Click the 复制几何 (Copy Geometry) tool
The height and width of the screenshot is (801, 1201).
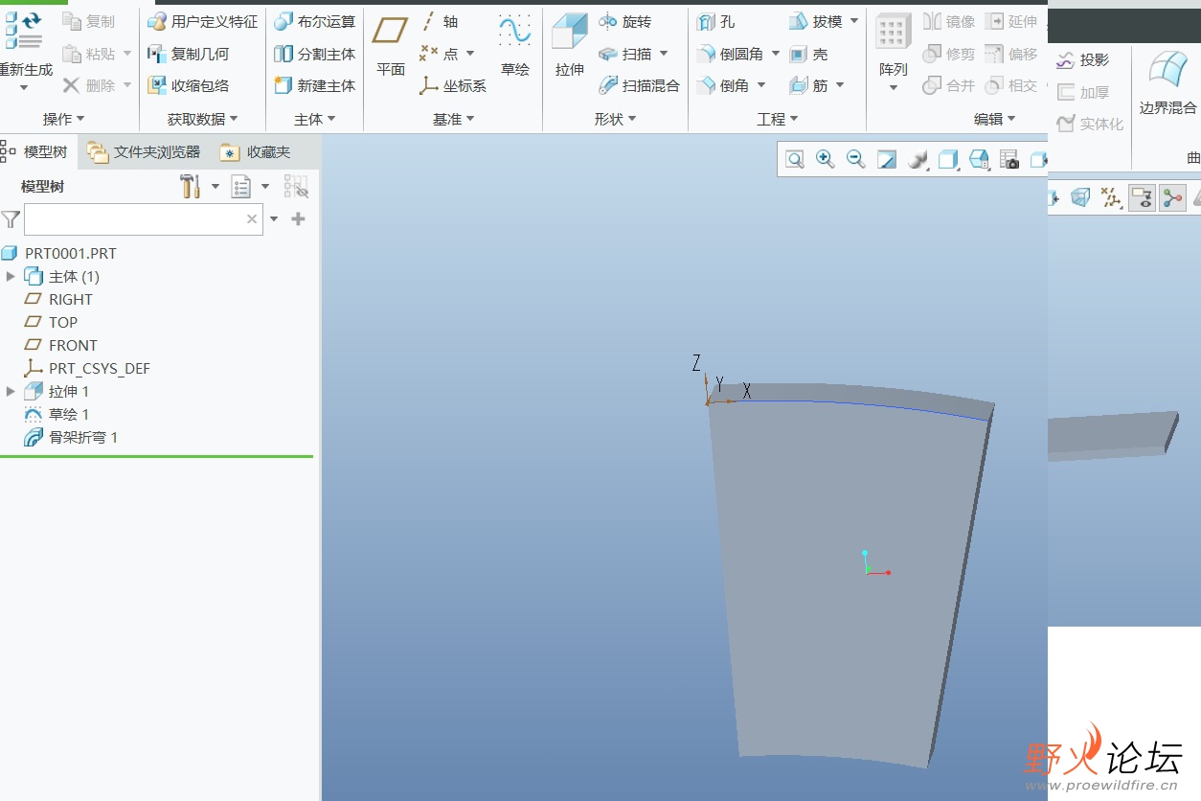click(x=188, y=54)
